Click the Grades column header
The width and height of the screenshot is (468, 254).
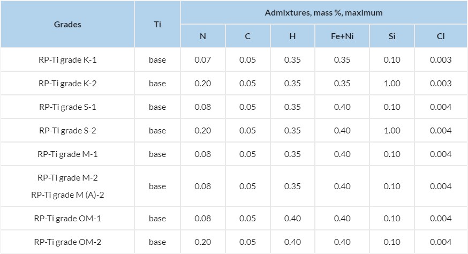(67, 25)
